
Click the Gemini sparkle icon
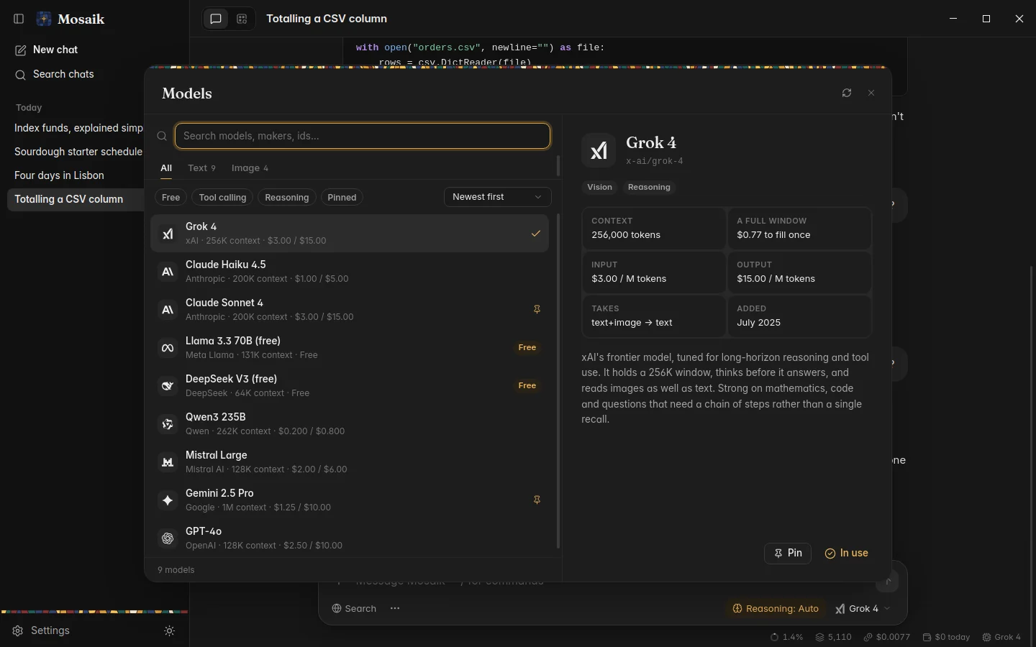click(x=168, y=500)
